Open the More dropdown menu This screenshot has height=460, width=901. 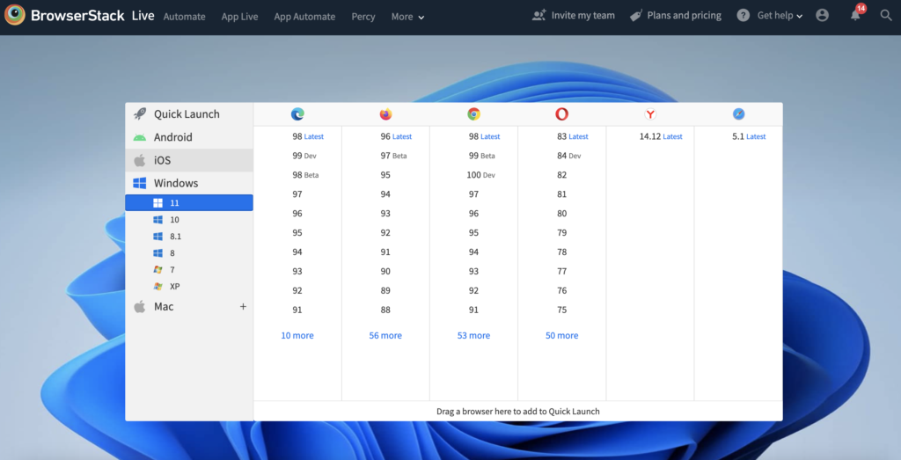tap(408, 17)
